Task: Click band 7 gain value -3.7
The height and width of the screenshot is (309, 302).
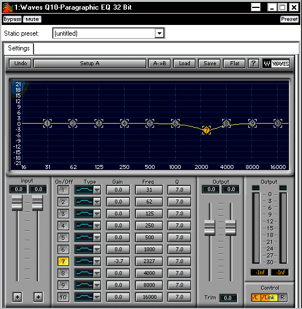Action: click(118, 261)
